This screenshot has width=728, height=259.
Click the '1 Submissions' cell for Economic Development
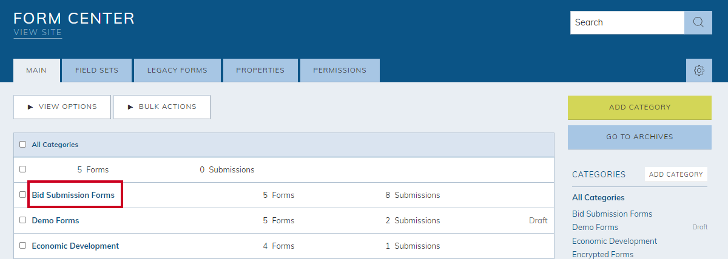click(413, 246)
